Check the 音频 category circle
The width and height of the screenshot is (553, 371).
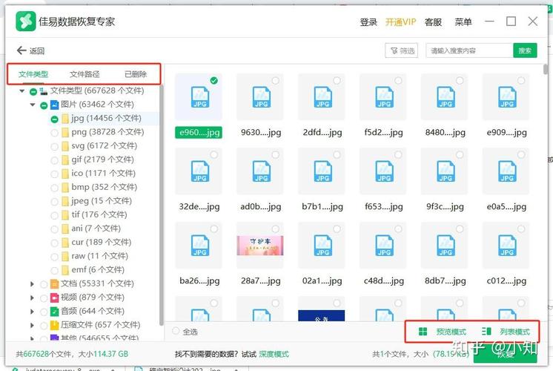[44, 312]
